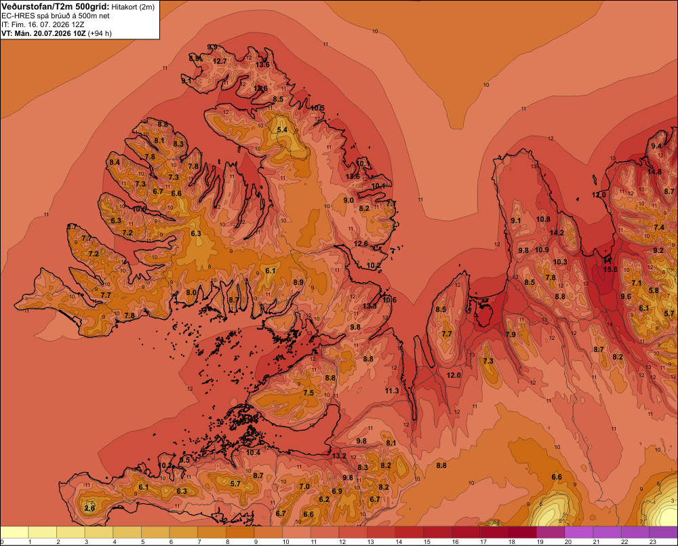678x546 pixels.
Task: Pick the 14.8 temperature label at right edge
Action: click(654, 172)
